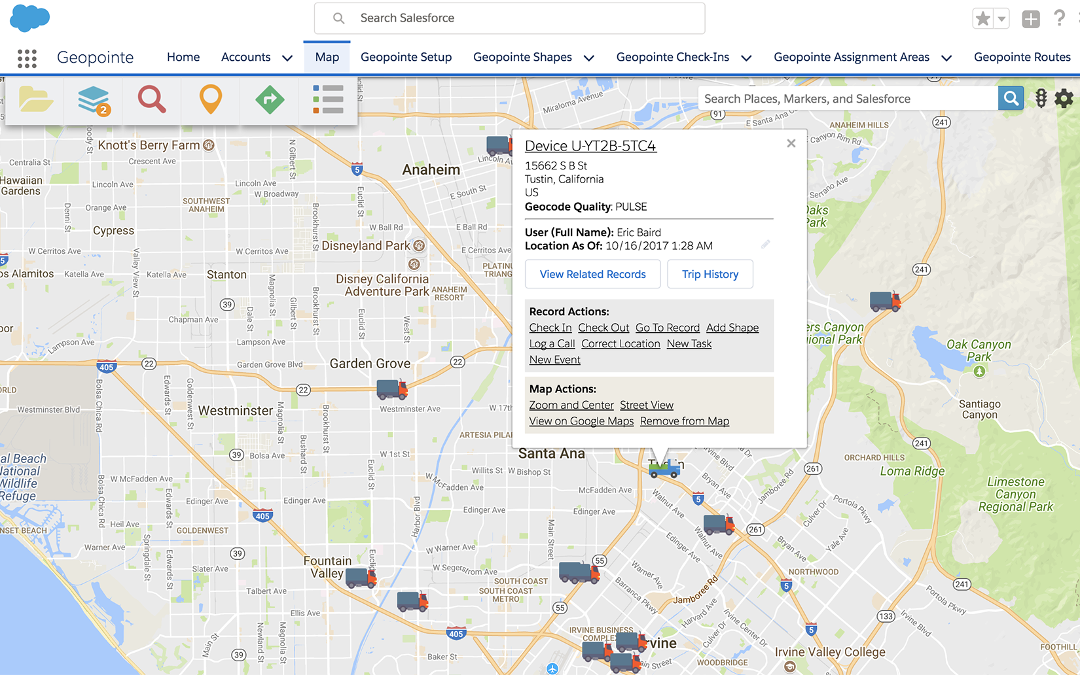Click the Correct Location link
Viewport: 1080px width, 675px height.
621,343
